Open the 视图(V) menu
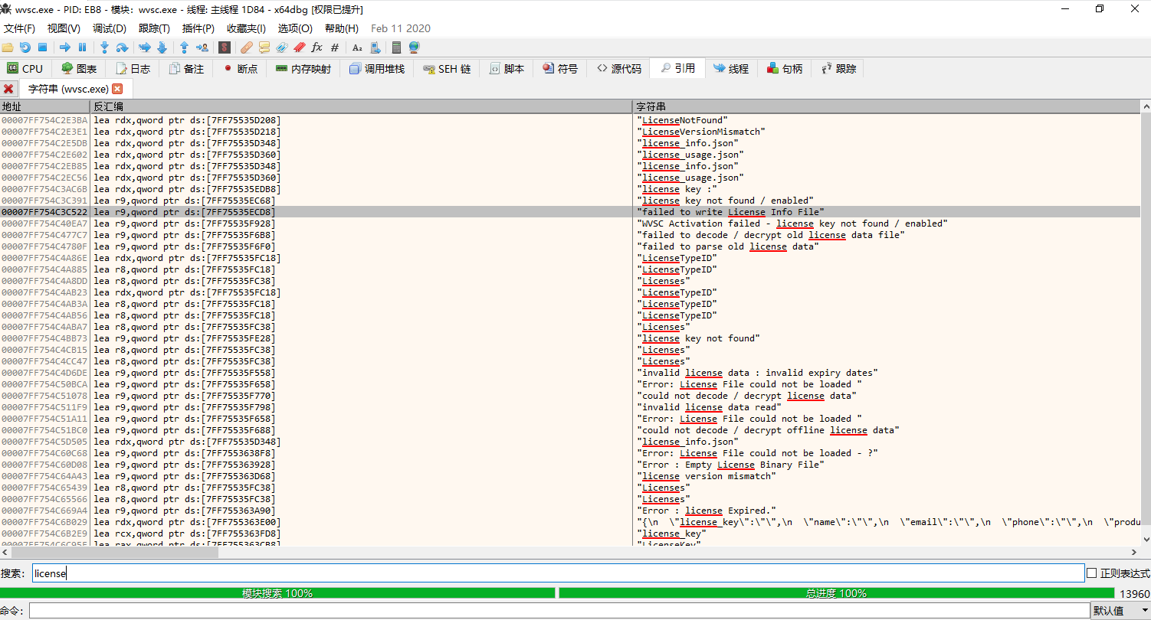Image resolution: width=1151 pixels, height=620 pixels. 64,28
